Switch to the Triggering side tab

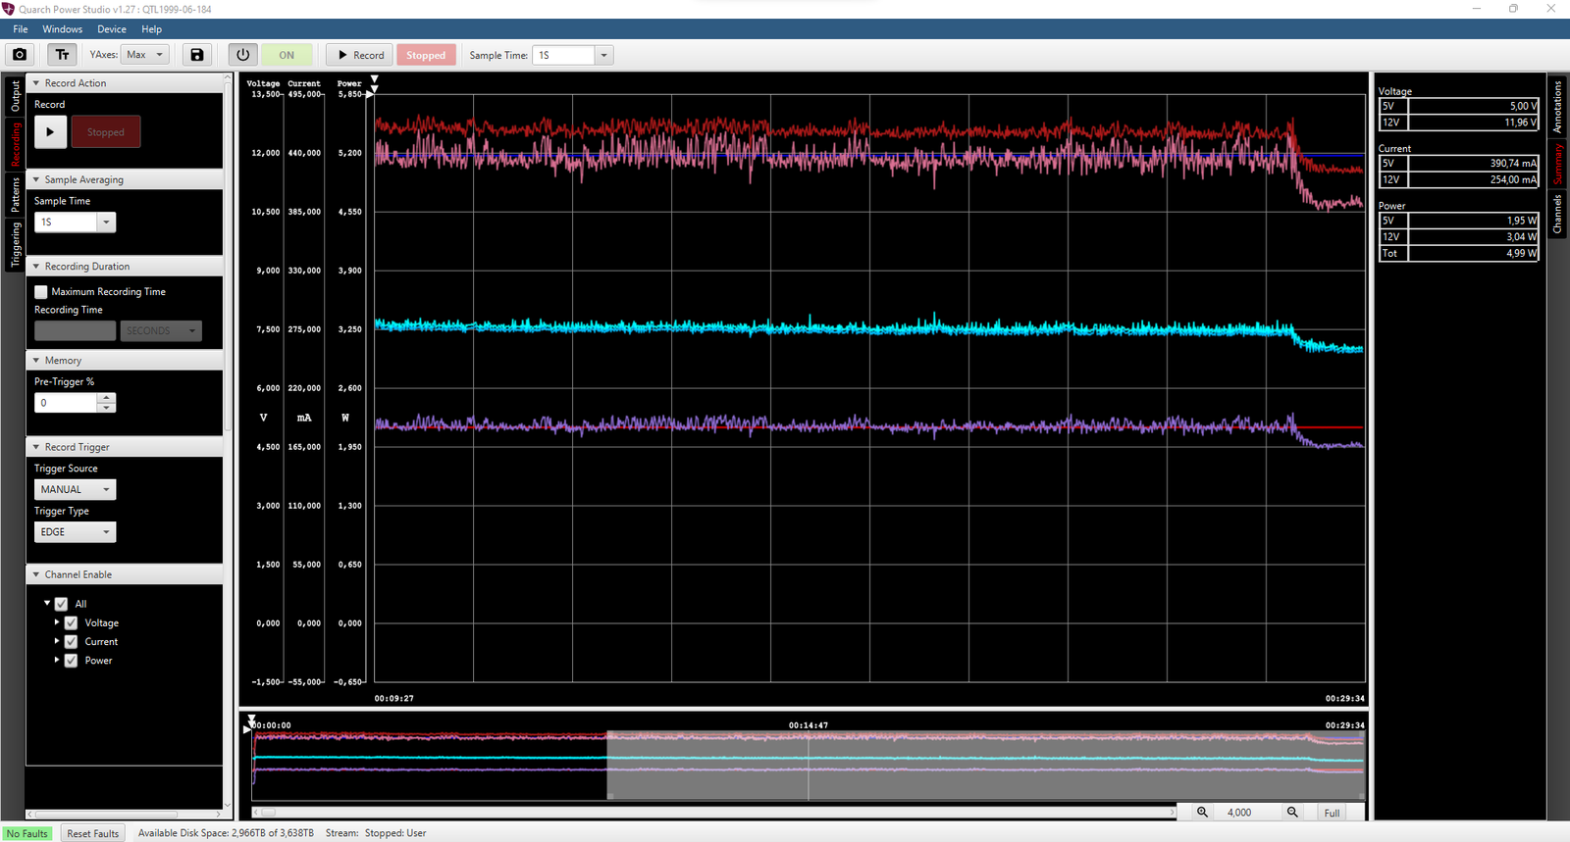(x=15, y=245)
